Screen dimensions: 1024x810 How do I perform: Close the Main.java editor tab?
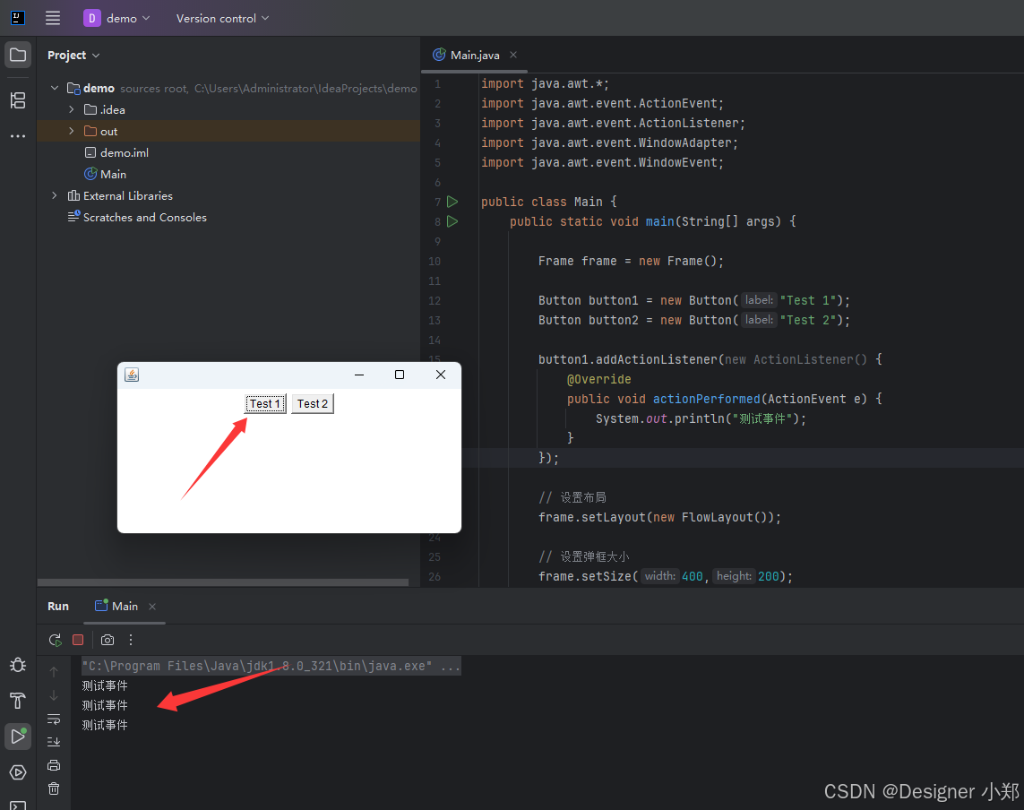(x=513, y=55)
